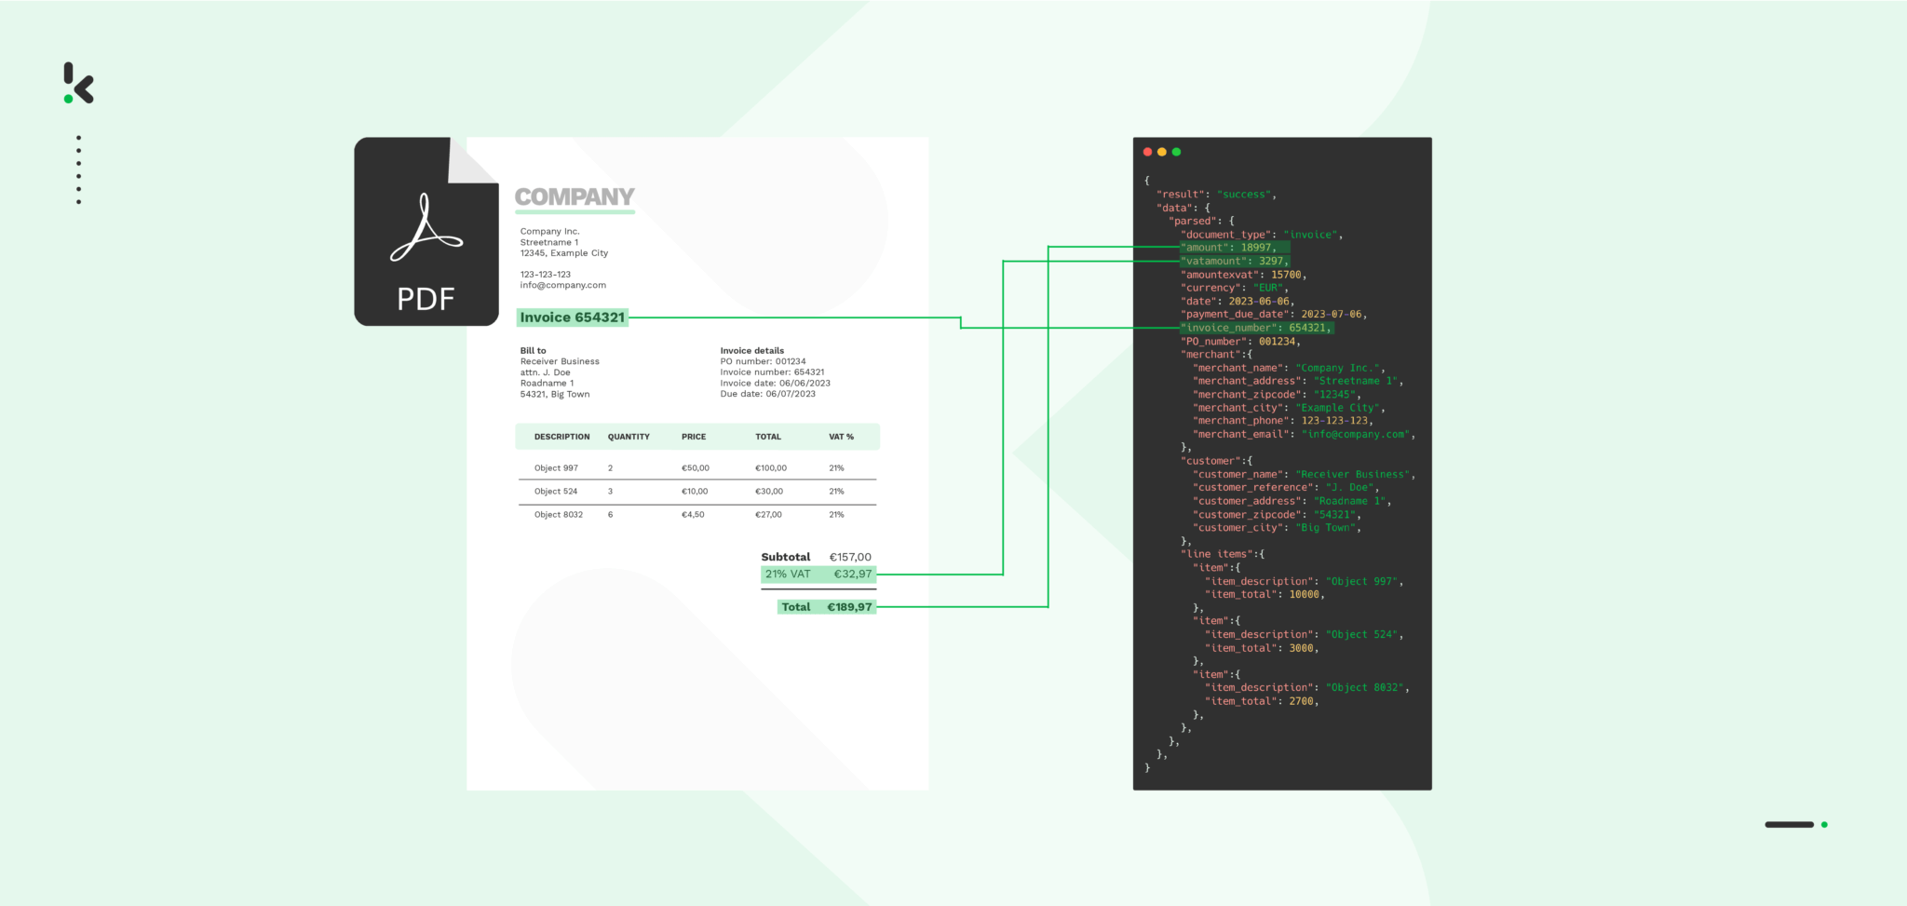Toggle the "invoice_number": 654321 highlight
The height and width of the screenshot is (906, 1907).
[x=1256, y=327]
